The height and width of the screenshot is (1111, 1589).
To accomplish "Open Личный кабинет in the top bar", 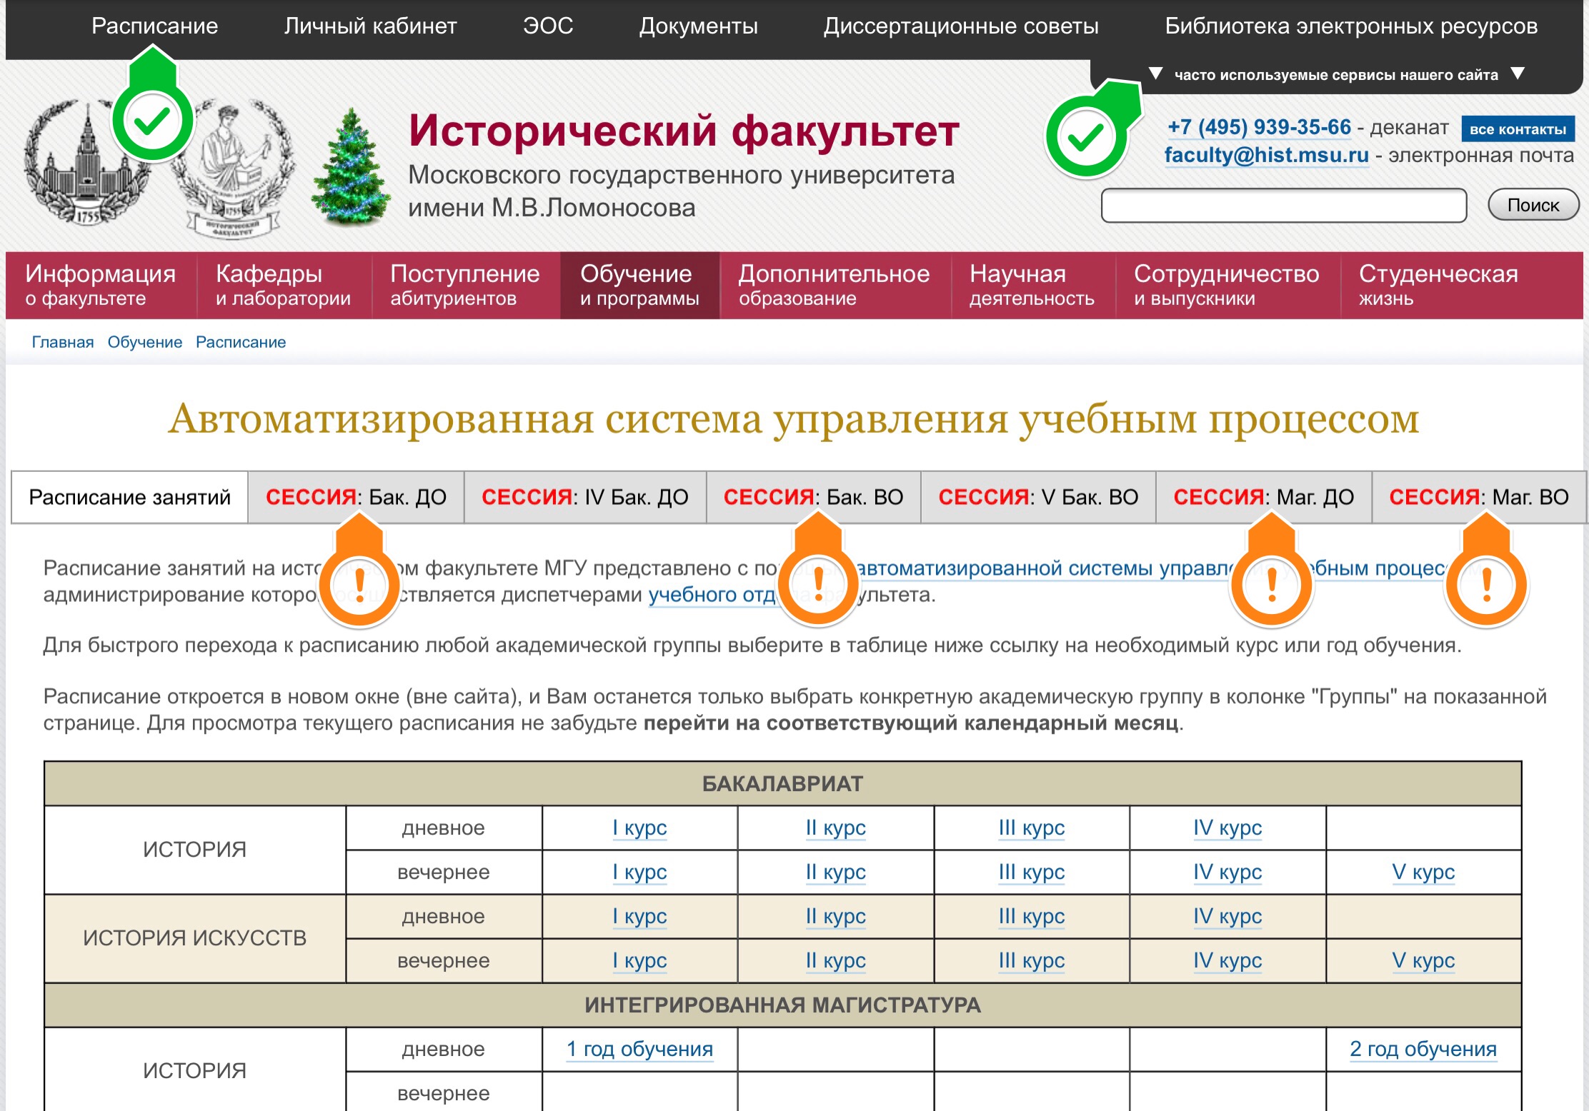I will [x=370, y=26].
